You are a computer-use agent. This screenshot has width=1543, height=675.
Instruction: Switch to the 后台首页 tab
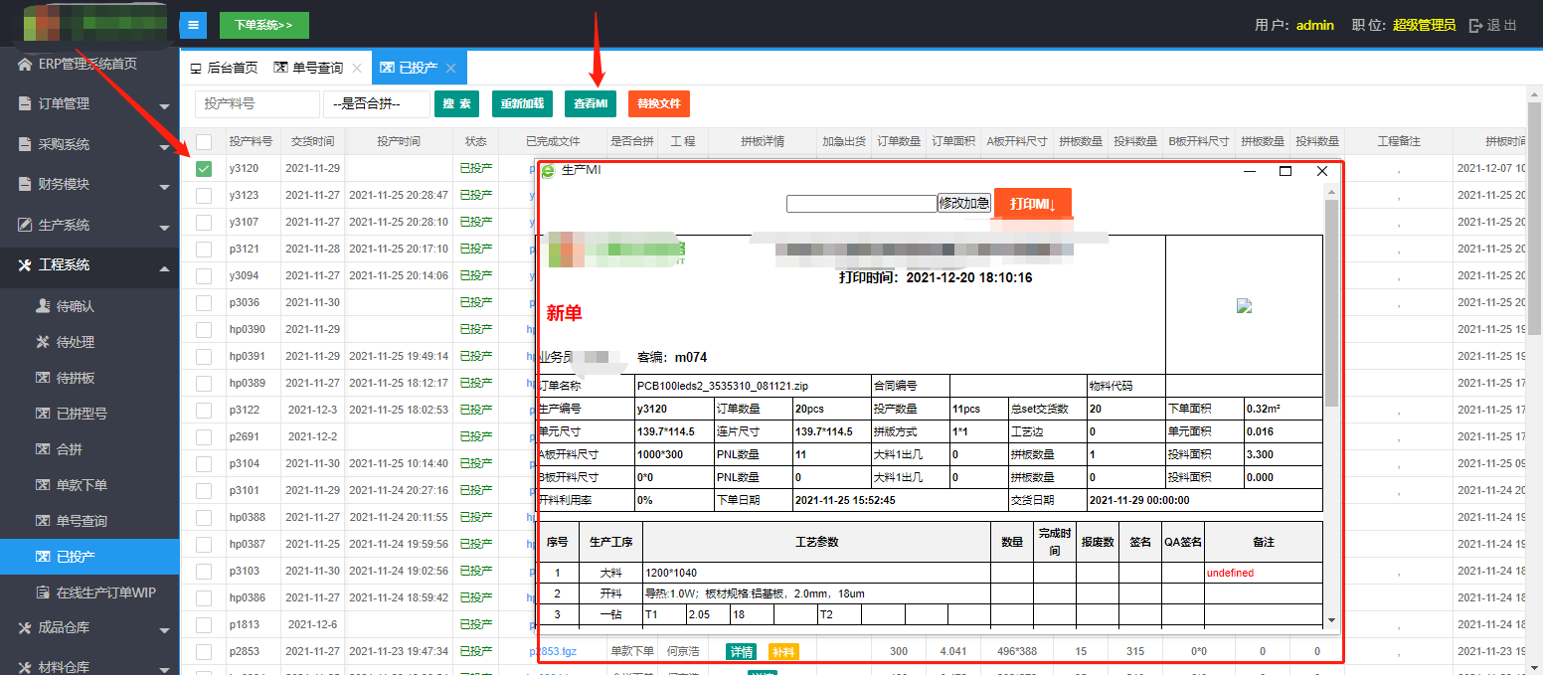coord(224,69)
